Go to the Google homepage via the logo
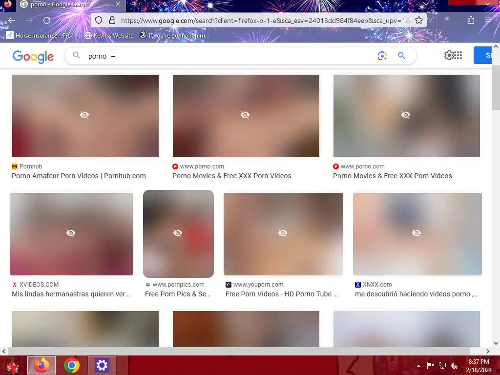The image size is (500, 375). (x=33, y=57)
